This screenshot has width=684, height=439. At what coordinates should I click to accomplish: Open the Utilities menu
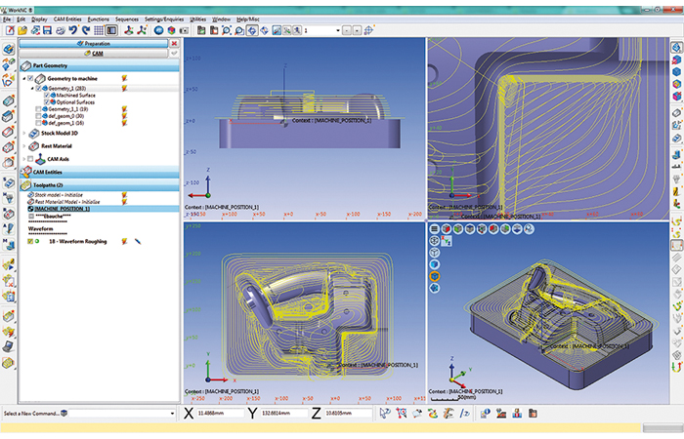pos(197,20)
